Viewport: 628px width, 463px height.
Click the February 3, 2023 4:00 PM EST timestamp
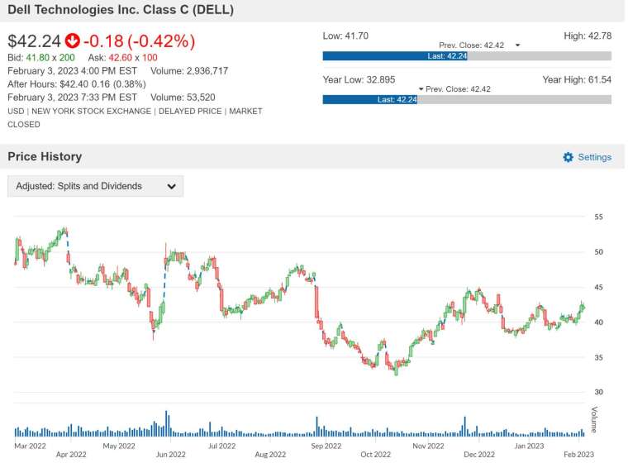(72, 71)
